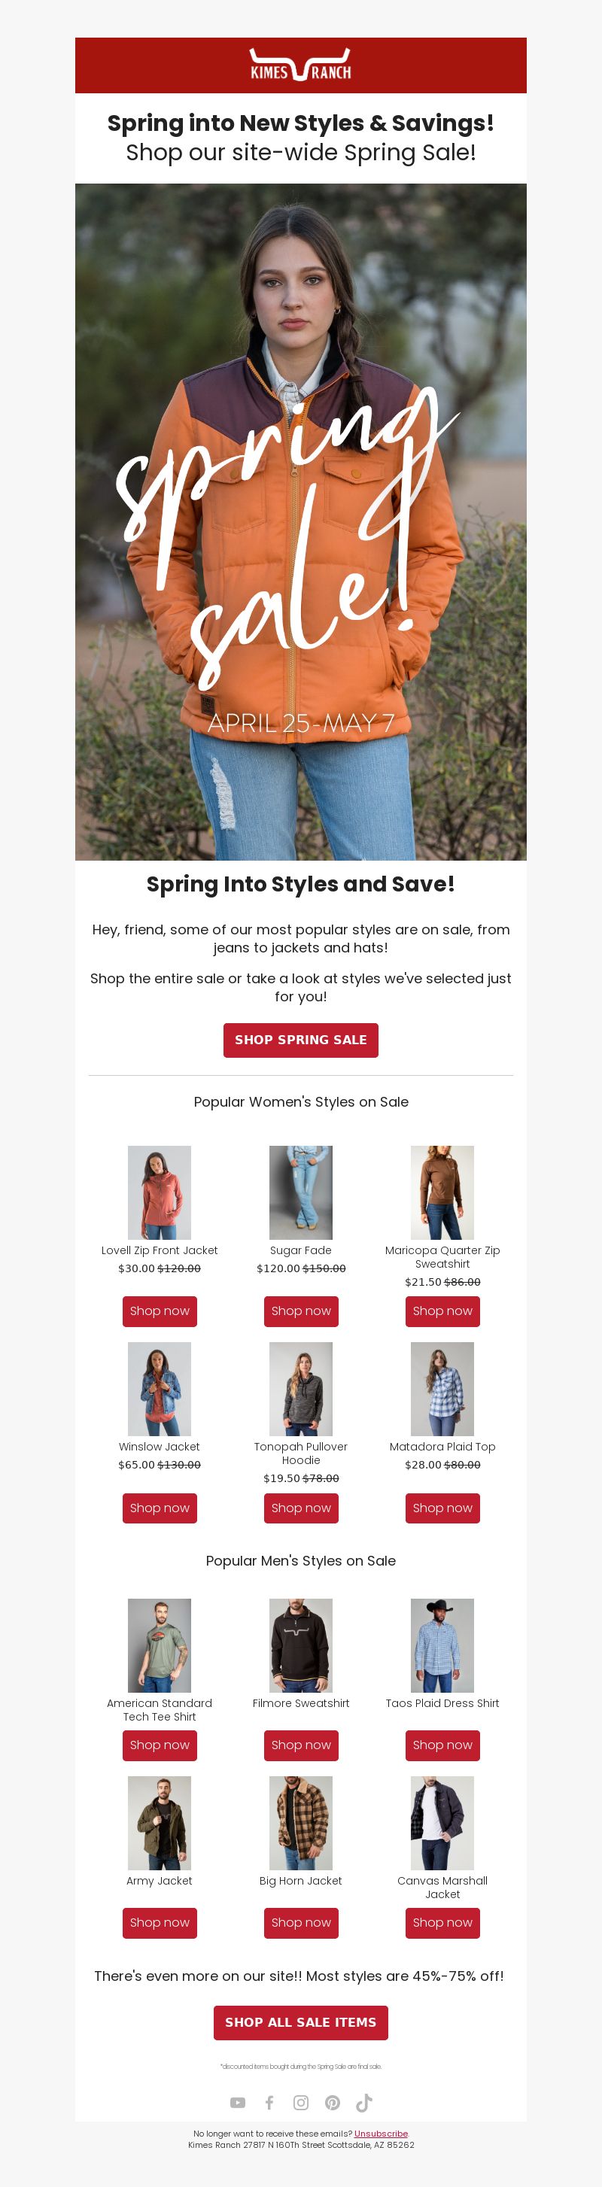Open the Taos Plaid Dress Shirt title

coord(442,1703)
